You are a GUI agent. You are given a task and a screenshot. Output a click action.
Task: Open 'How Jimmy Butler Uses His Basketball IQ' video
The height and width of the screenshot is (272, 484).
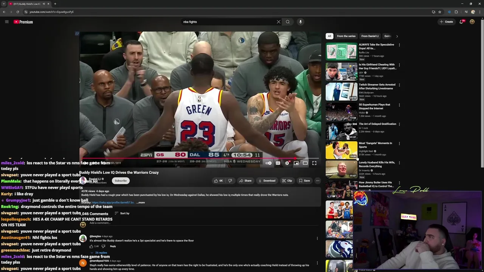[376, 184]
